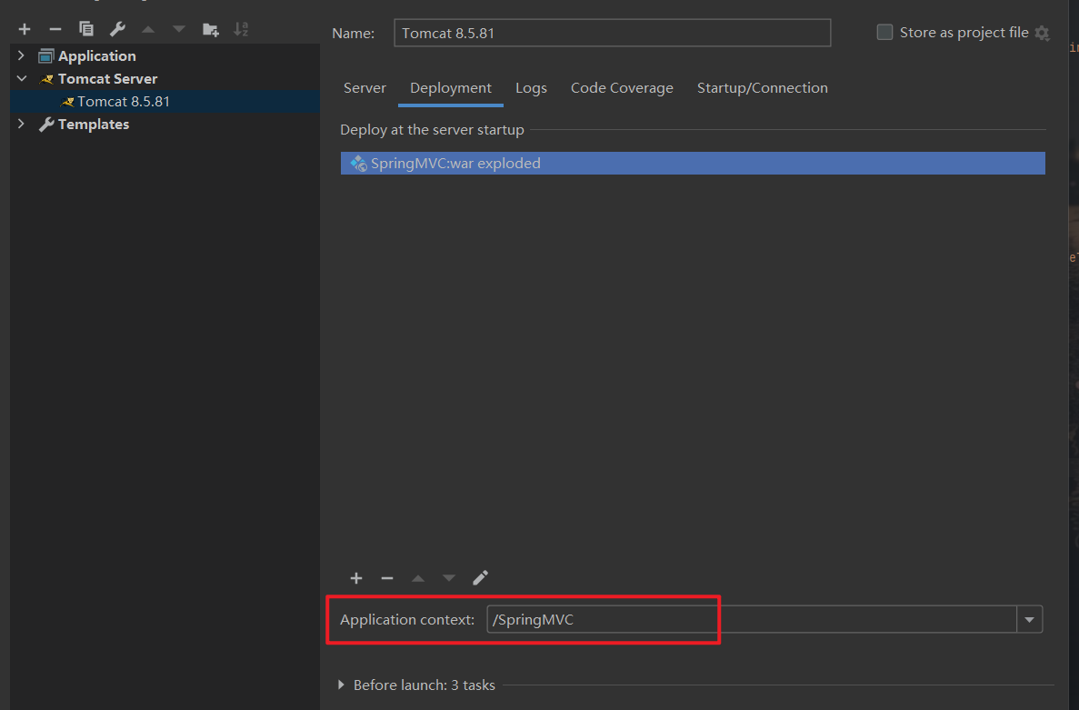Sort configurations alphabetically
Image resolution: width=1079 pixels, height=710 pixels.
point(241,29)
